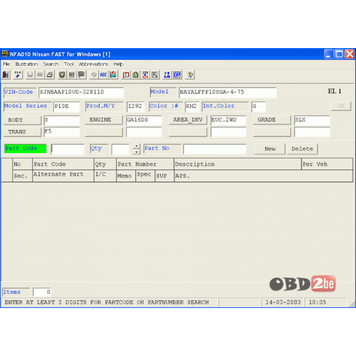Viewport: 356px width, 356px height.
Task: Click the area value EUC.2WD
Action: pyautogui.click(x=228, y=120)
